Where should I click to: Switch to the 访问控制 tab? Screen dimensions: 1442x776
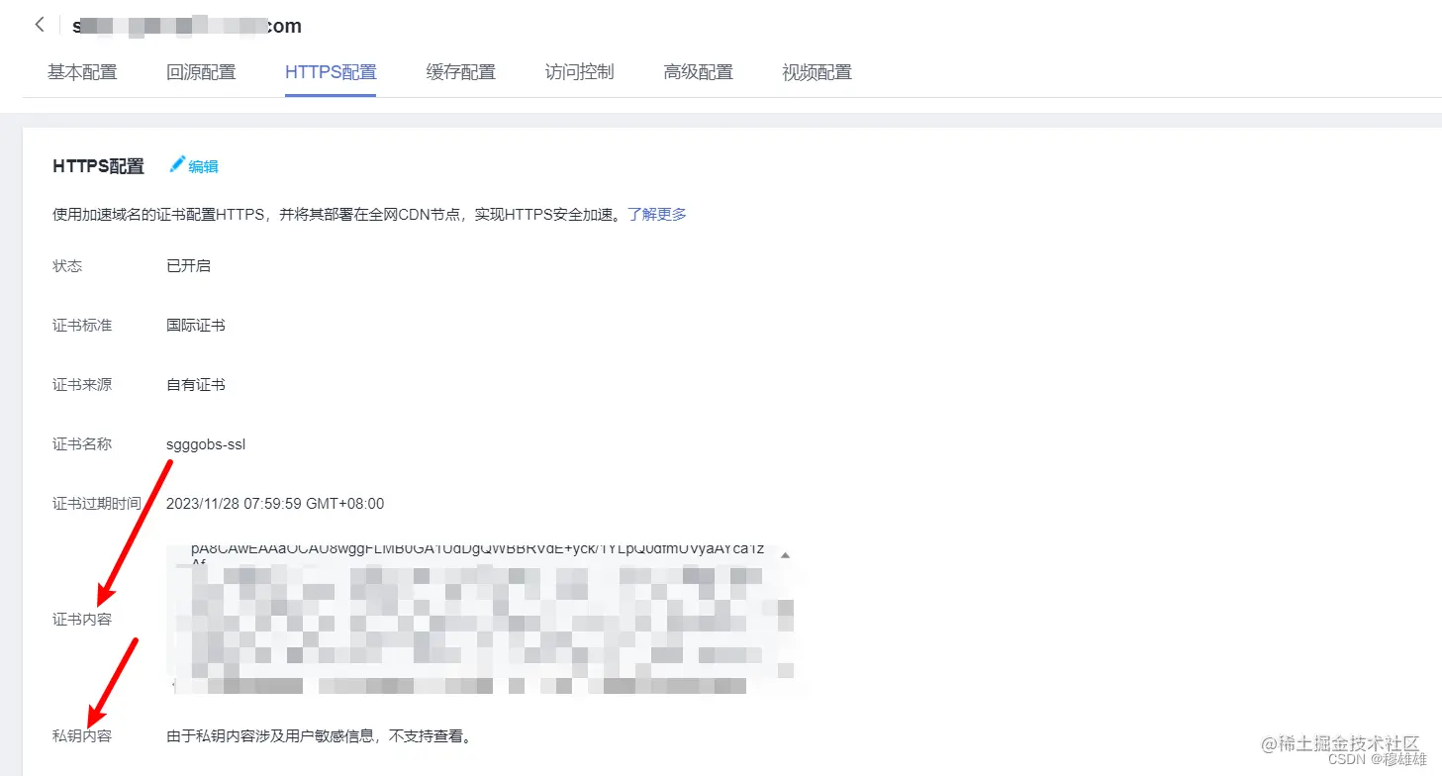pos(578,71)
